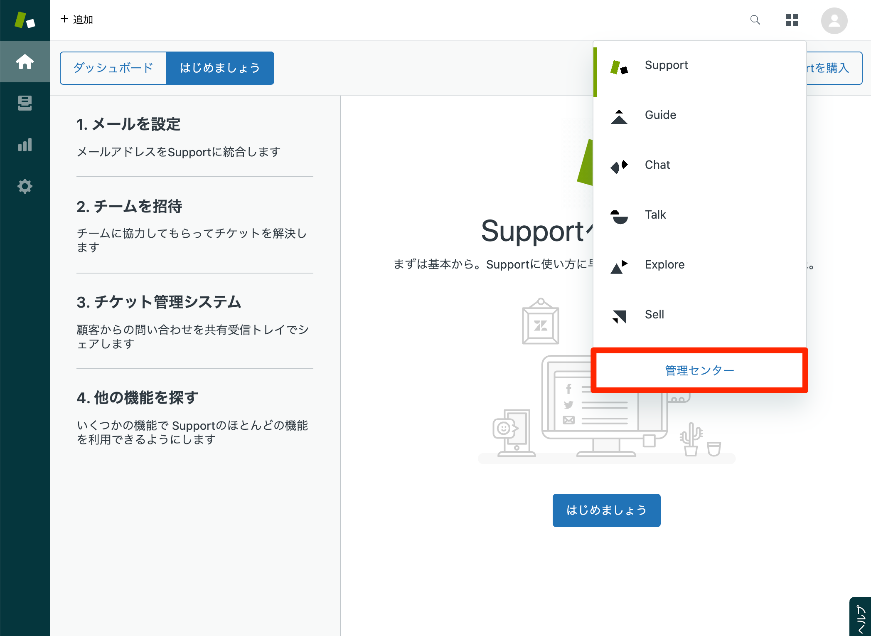Open step 3. チケット管理システム
The width and height of the screenshot is (871, 636).
pyautogui.click(x=159, y=302)
